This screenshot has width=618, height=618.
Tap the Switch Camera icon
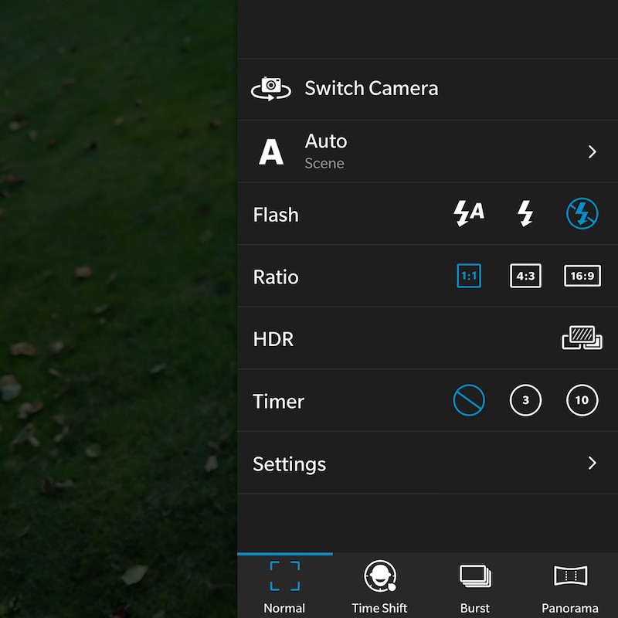pos(271,89)
